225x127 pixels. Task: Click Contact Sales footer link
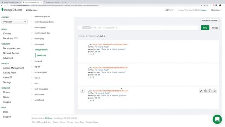point(92,122)
